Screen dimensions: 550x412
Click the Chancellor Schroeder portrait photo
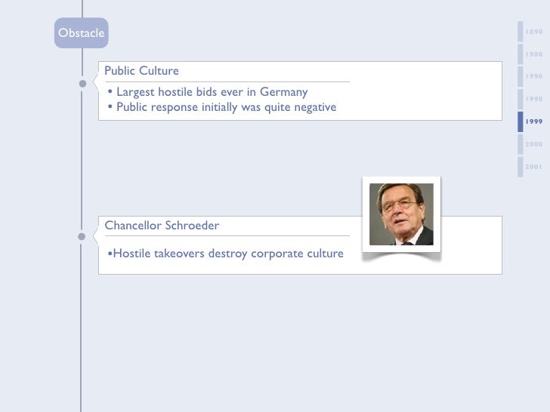(401, 214)
